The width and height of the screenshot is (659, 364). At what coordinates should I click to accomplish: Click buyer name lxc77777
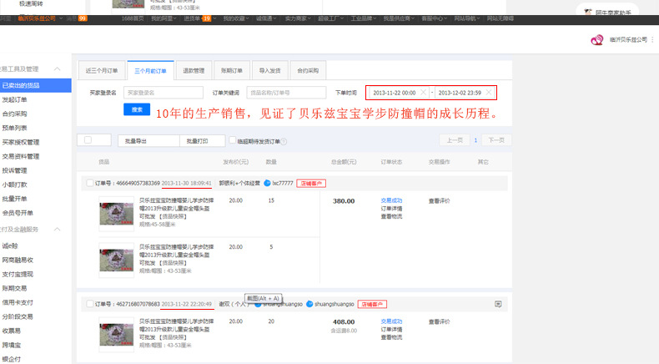pos(283,183)
